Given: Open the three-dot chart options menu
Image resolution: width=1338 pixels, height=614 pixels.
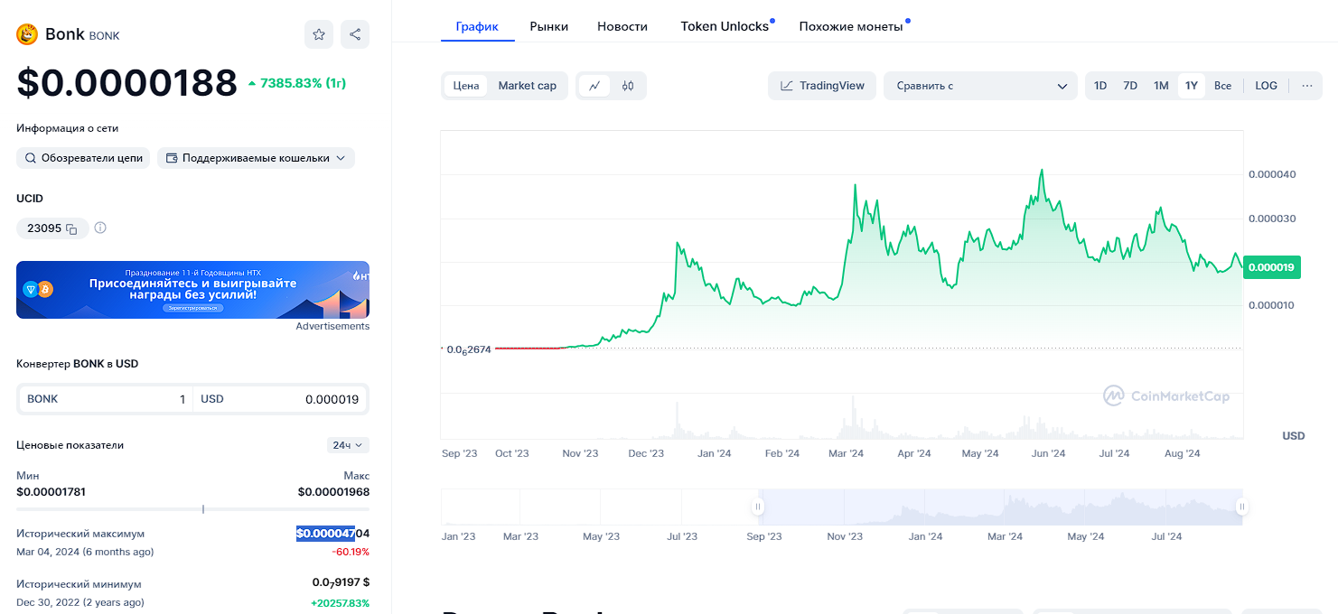Looking at the screenshot, I should coord(1307,86).
